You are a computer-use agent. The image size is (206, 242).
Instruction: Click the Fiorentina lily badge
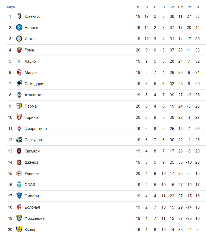coord(19,129)
